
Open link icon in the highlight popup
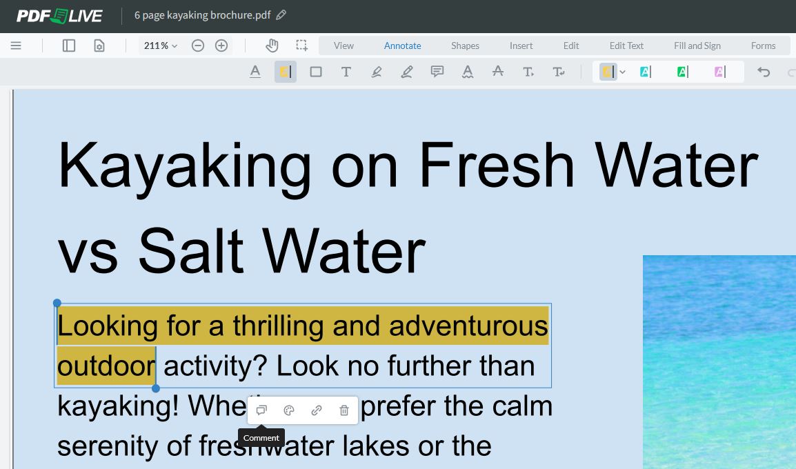[316, 410]
